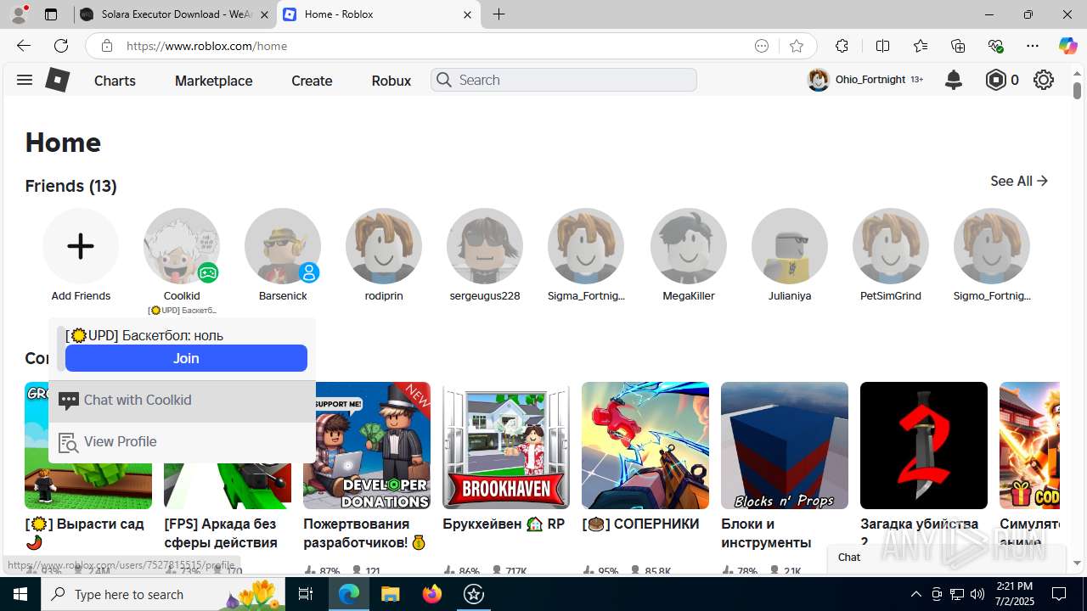Switch to Solara Executor Download tab

coord(175,14)
